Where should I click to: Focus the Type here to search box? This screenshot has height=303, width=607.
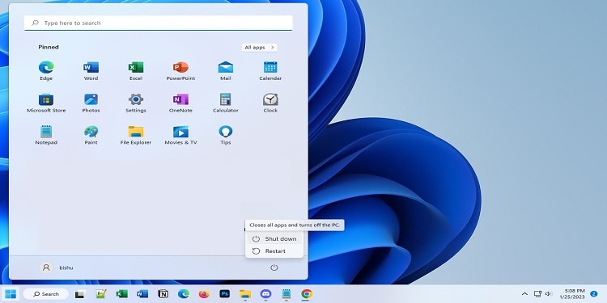click(x=159, y=23)
